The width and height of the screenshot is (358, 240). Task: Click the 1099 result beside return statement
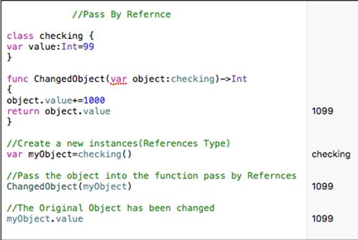coord(323,111)
